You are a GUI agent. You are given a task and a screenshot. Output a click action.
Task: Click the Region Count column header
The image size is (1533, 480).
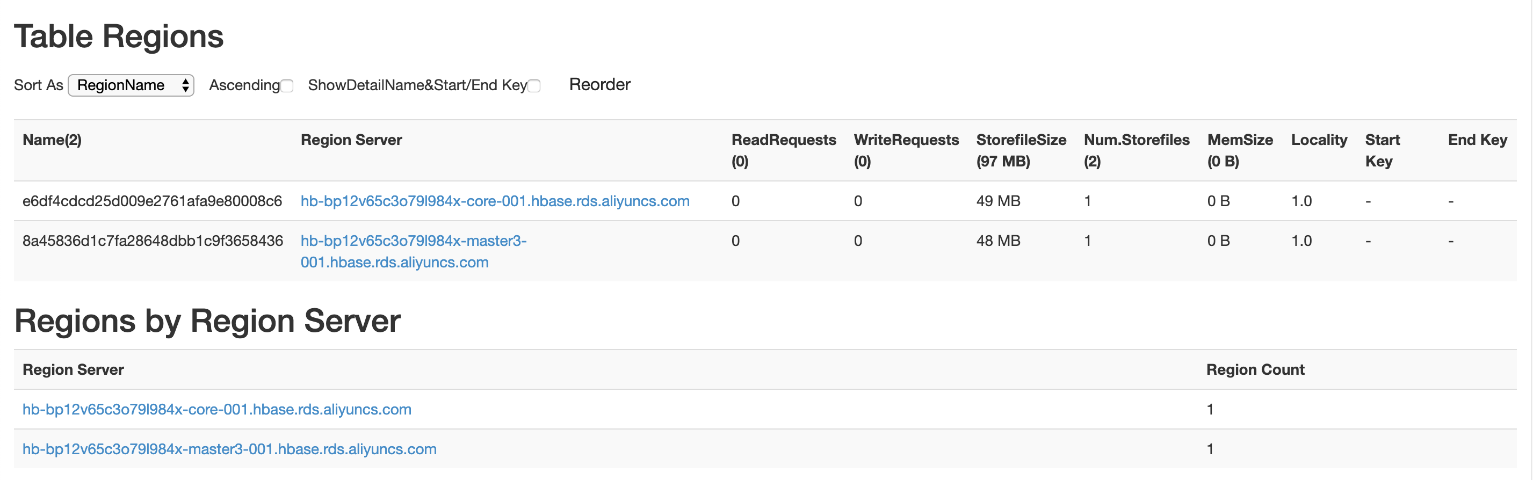[1255, 369]
